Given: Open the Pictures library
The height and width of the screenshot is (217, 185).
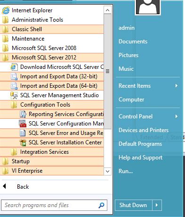Looking at the screenshot, I should point(129,55).
